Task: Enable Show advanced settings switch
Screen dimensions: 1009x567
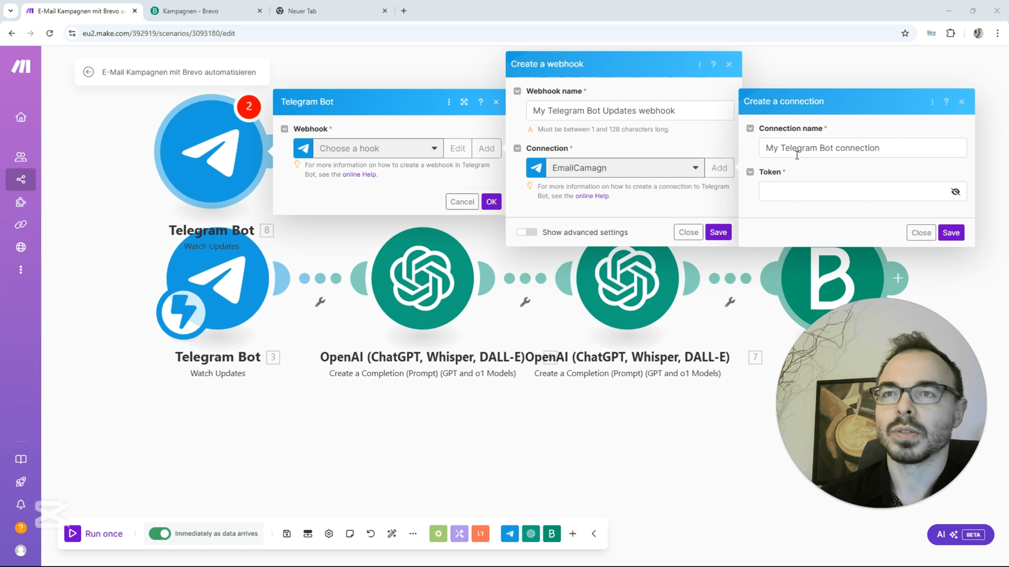Action: [527, 232]
